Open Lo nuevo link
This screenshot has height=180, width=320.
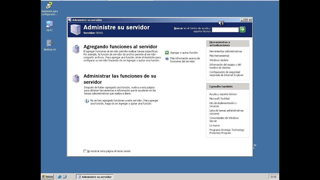click(214, 125)
